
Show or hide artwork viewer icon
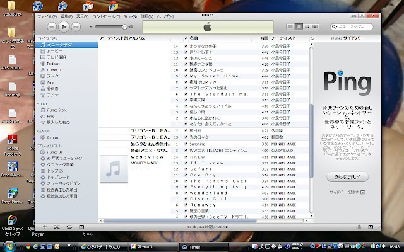pos(81,227)
